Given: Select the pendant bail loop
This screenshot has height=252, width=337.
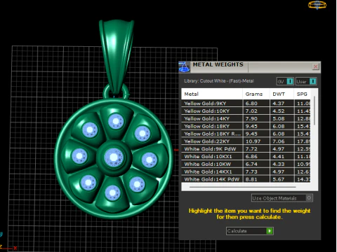Looking at the screenshot, I should [x=117, y=56].
